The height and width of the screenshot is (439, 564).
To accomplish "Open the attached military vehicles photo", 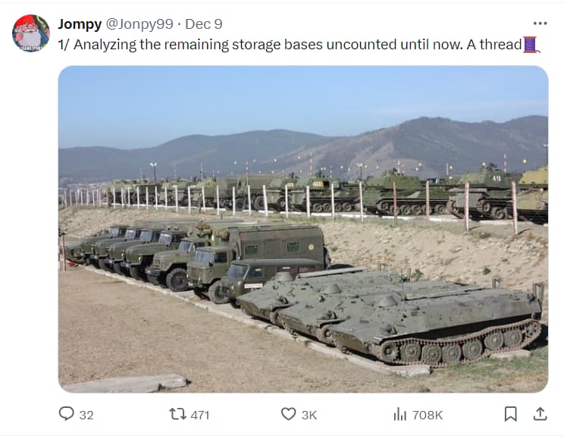I will pos(303,229).
